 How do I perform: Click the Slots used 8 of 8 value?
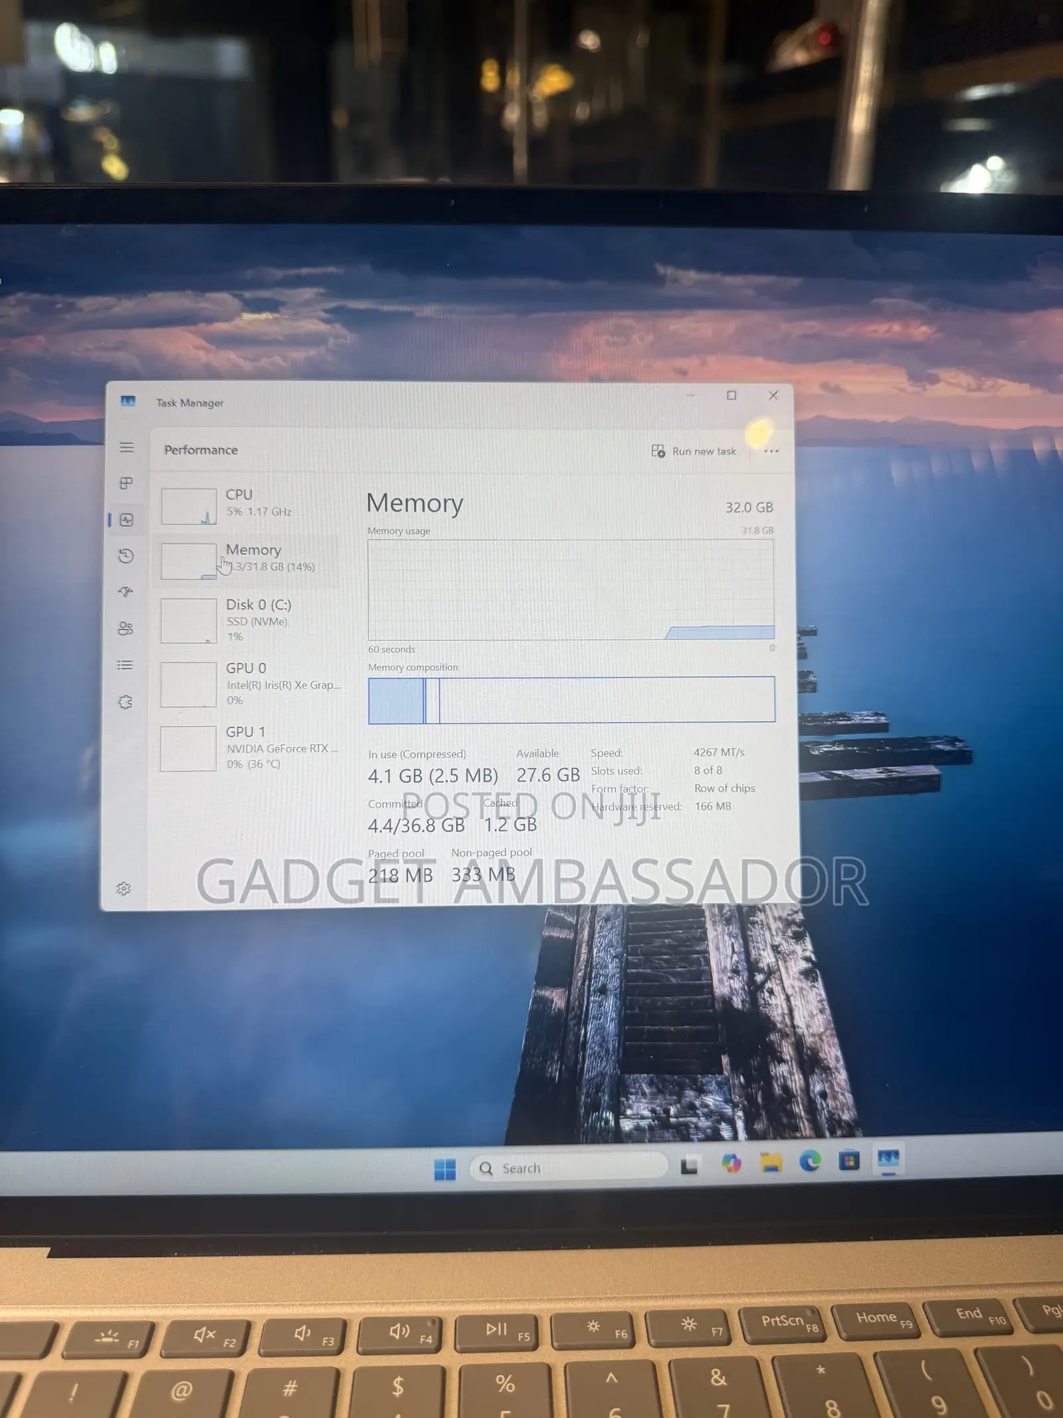tap(708, 770)
